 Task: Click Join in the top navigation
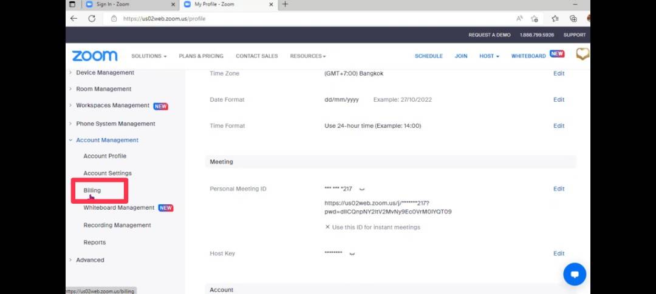(461, 56)
